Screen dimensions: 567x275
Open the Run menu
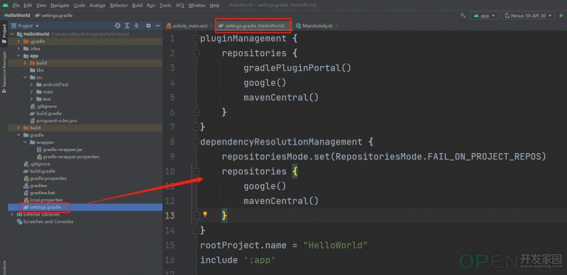pyautogui.click(x=151, y=6)
